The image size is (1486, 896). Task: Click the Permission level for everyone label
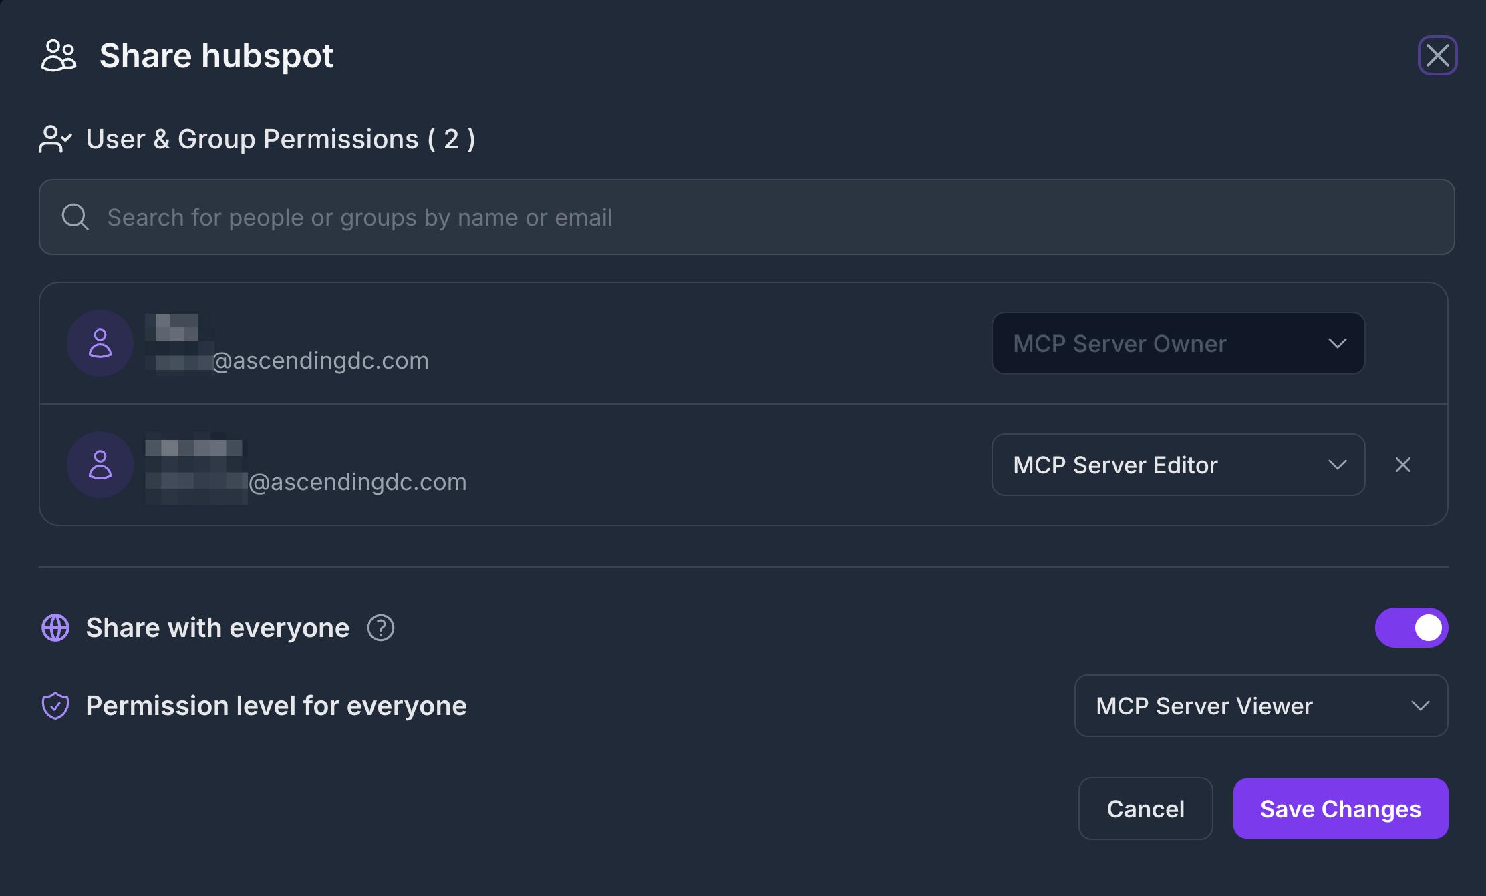(x=276, y=706)
